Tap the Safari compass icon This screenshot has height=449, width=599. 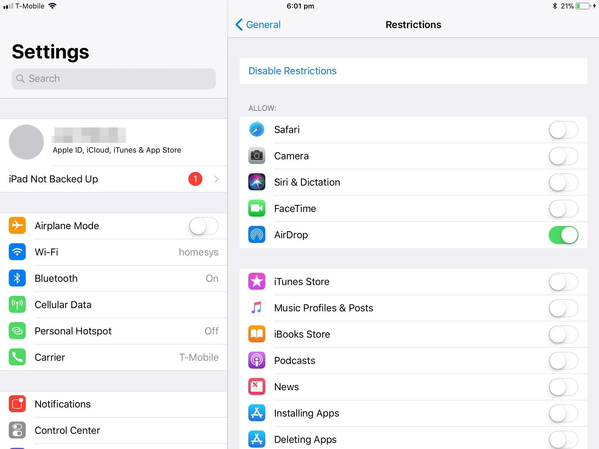257,129
